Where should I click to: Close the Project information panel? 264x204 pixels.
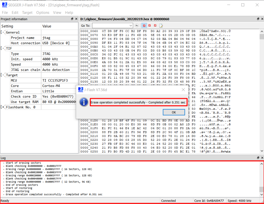(76, 19)
